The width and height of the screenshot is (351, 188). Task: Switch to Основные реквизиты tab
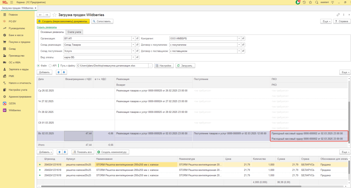click(x=52, y=32)
